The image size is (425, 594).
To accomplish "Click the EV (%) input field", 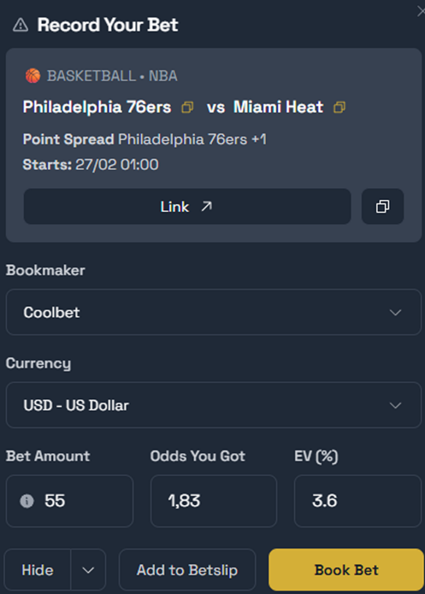I will pos(357,501).
